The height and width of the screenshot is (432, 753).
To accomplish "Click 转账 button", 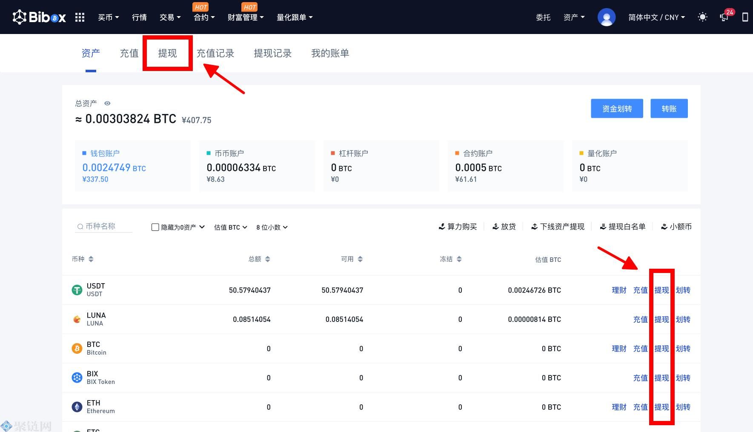I will (669, 108).
